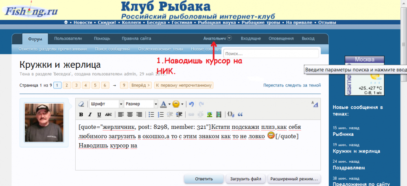The width and height of the screenshot is (407, 186).
Task: Toggle the bulleted list button
Action: click(x=151, y=114)
